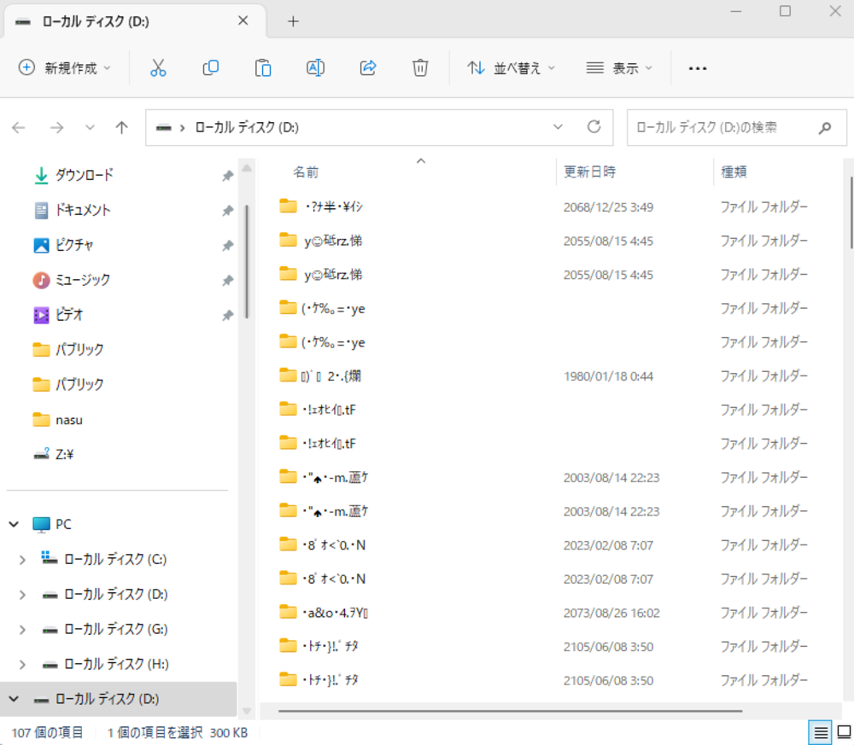Sort by 更新日時 column header

coord(590,172)
